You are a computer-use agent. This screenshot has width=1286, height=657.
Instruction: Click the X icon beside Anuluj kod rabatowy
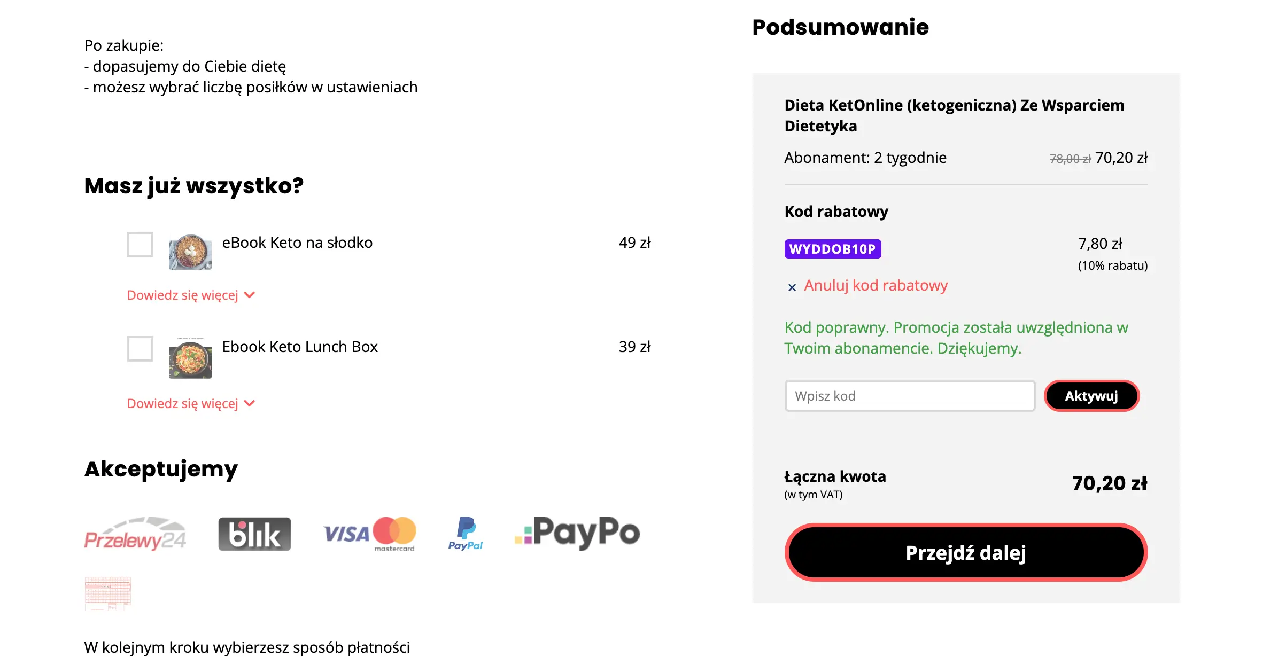click(x=792, y=287)
